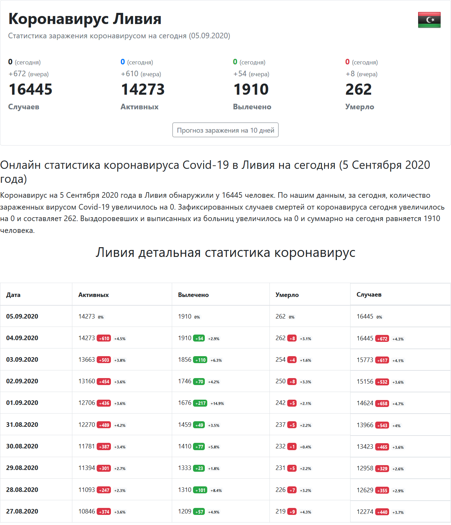Click the red +329 cases badge
The height and width of the screenshot is (525, 451).
[382, 469]
